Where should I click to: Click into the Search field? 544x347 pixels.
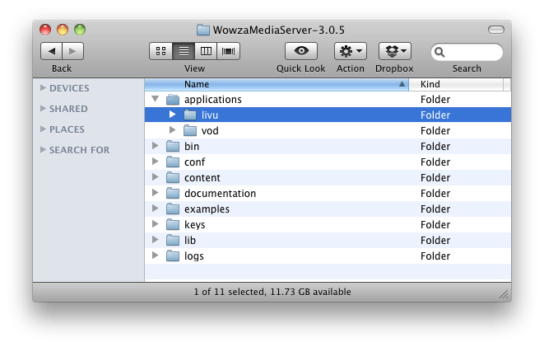[467, 52]
